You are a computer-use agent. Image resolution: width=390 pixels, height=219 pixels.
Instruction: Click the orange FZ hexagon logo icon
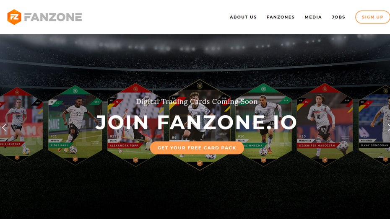(14, 17)
